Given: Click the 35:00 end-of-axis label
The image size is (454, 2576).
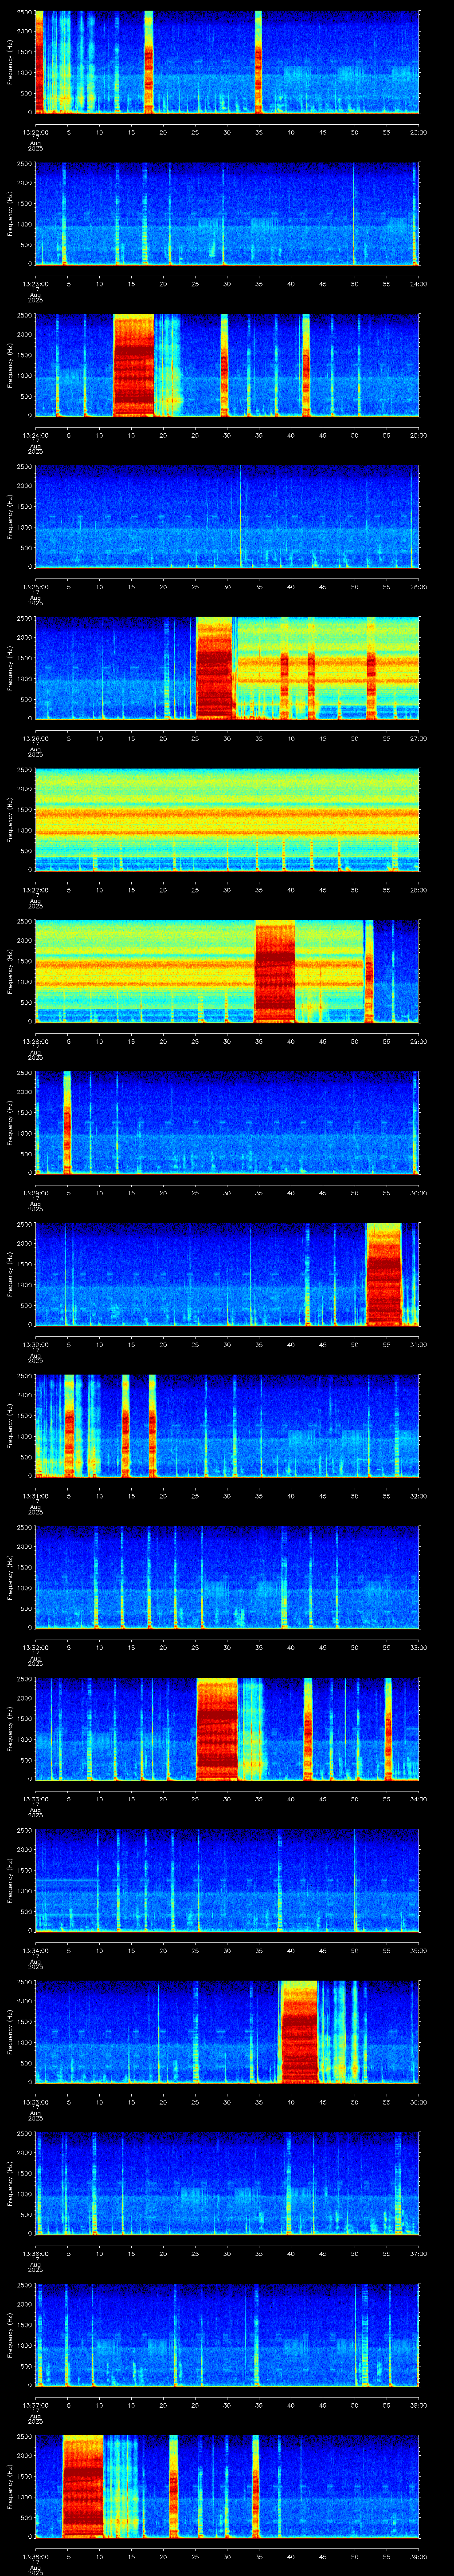Looking at the screenshot, I should (x=419, y=1950).
